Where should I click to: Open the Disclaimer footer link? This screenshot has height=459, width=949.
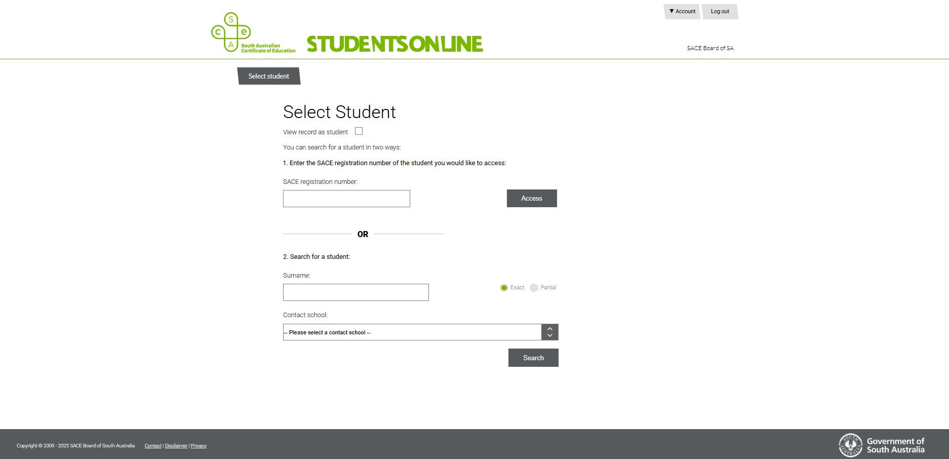click(176, 446)
